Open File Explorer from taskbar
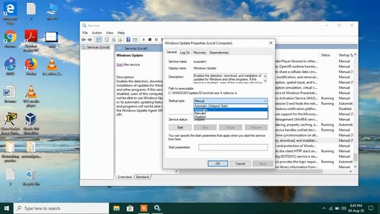The height and width of the screenshot is (214, 380). [116, 208]
